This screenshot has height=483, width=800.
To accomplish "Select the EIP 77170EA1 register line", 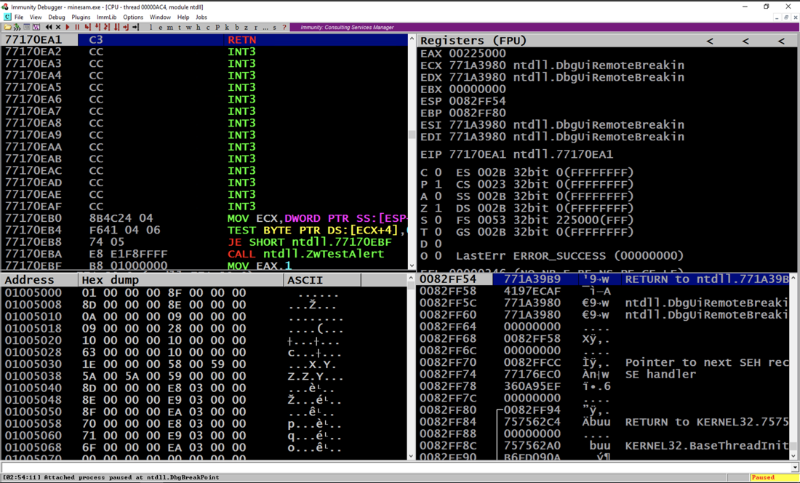I will [516, 154].
